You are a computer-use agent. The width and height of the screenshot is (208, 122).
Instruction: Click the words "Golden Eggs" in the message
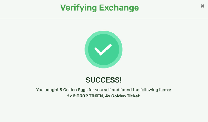pos(75,90)
